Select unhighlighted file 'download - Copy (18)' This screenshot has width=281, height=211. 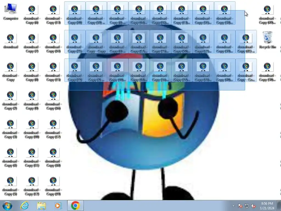tap(53, 157)
